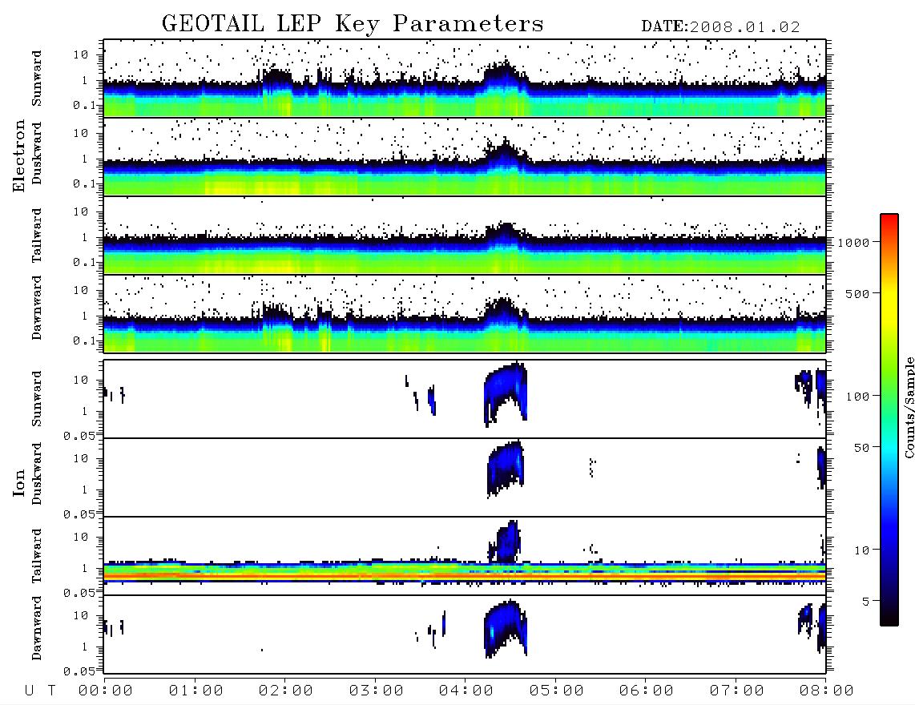Click the Electron Dawnward panel label
This screenshot has width=915, height=705.
click(x=37, y=308)
